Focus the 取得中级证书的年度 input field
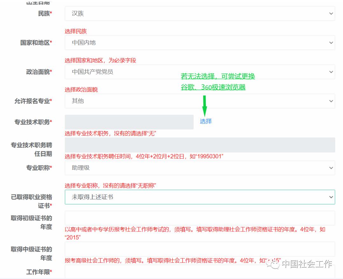This screenshot has width=343, height=279. pyautogui.click(x=199, y=249)
